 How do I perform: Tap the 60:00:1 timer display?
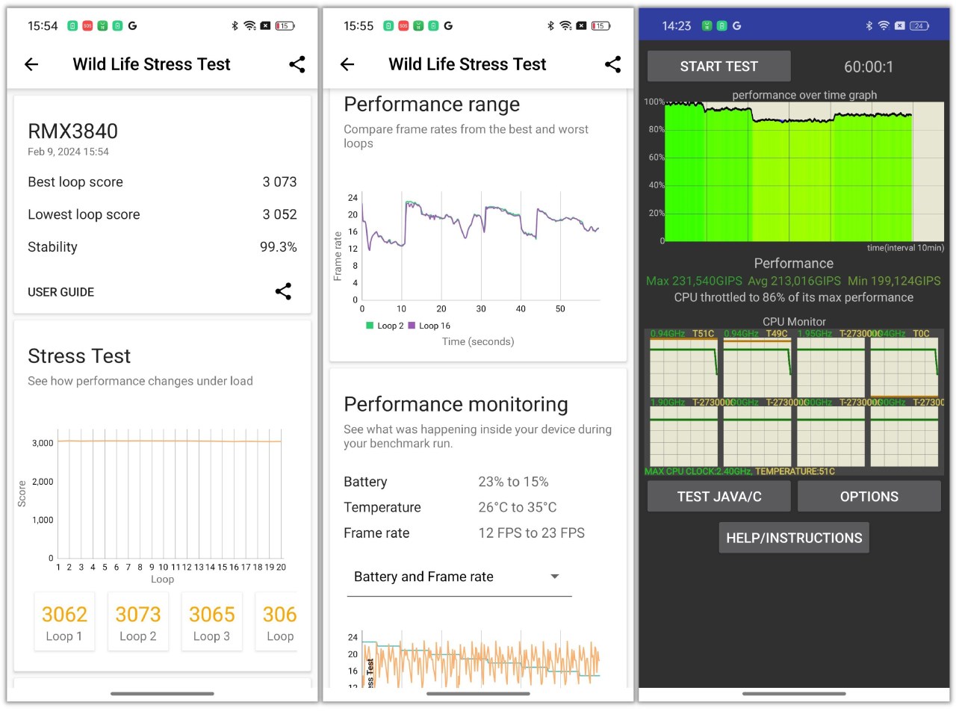point(869,66)
